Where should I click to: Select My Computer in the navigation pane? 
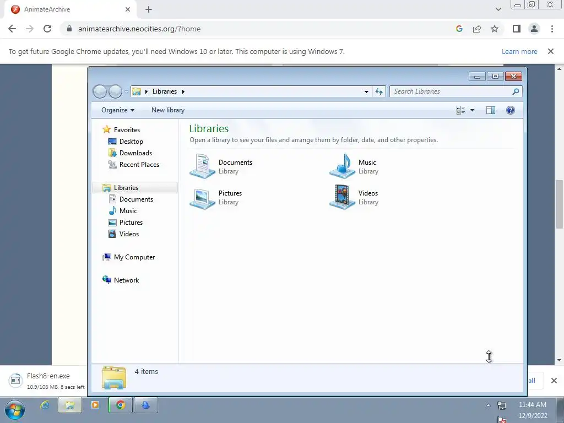(134, 257)
